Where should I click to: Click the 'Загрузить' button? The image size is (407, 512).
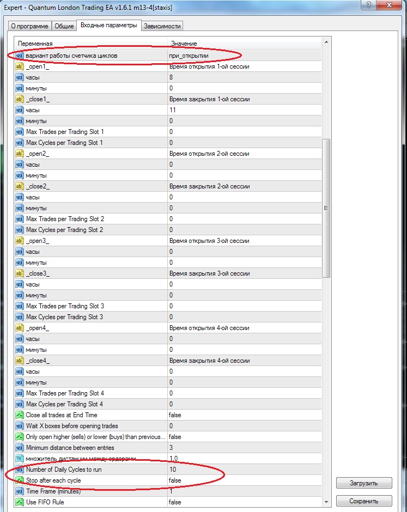click(x=364, y=483)
